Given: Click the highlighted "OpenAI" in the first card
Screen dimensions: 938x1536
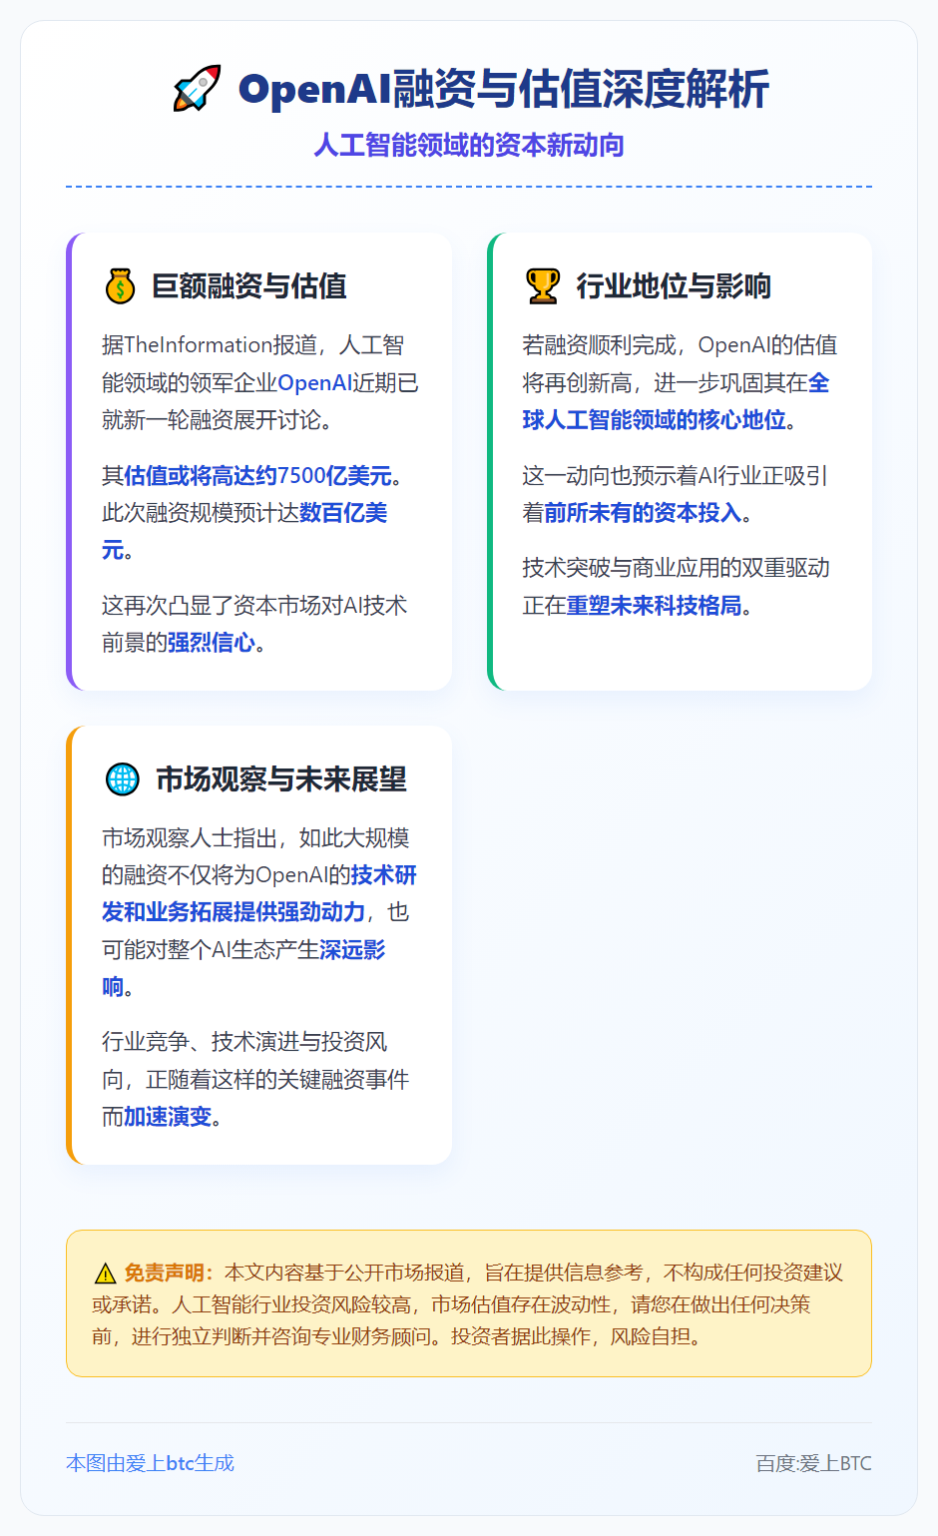Looking at the screenshot, I should 315,383.
